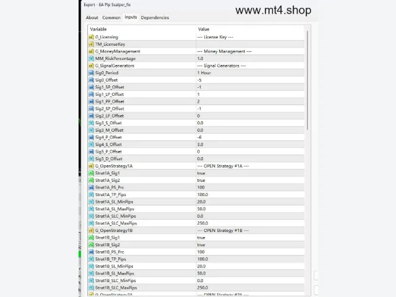
Task: Toggle the Strat1B_Sig1 true value
Action: pos(201,238)
